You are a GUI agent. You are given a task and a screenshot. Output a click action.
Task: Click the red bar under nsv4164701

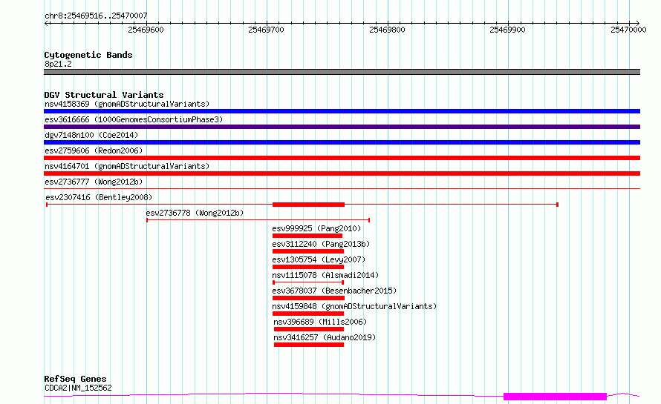pyautogui.click(x=342, y=173)
